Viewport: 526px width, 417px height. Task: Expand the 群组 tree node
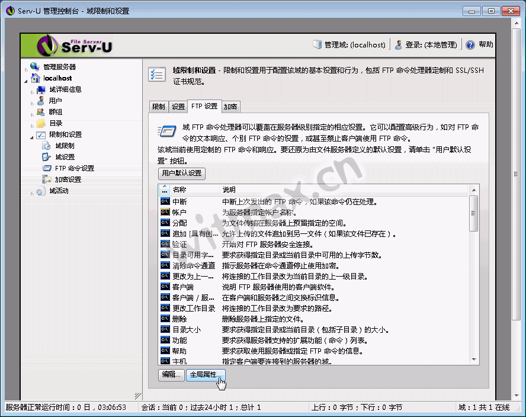[x=32, y=114]
